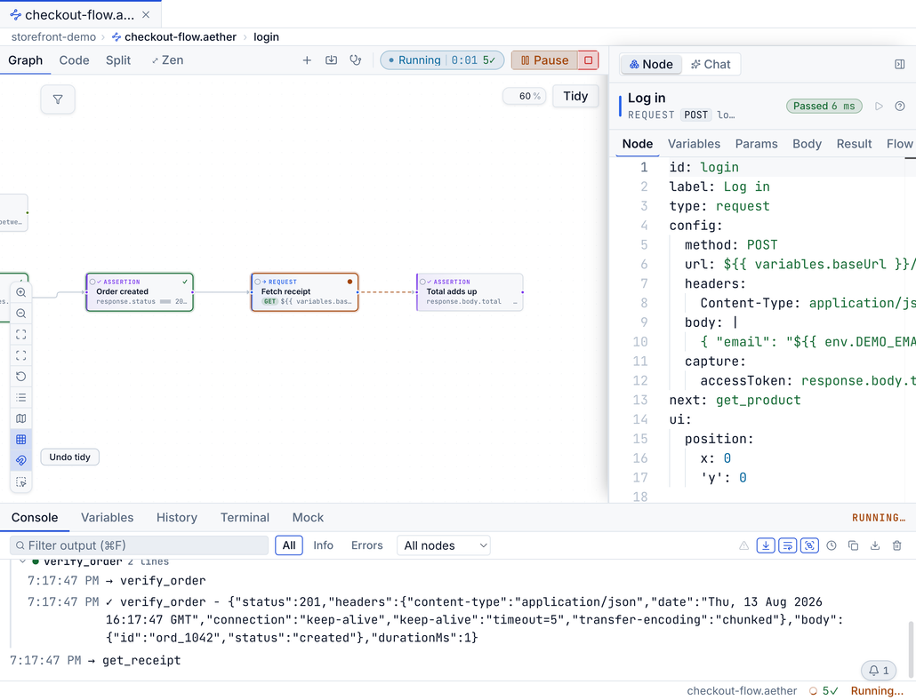Download console log

pyautogui.click(x=875, y=546)
